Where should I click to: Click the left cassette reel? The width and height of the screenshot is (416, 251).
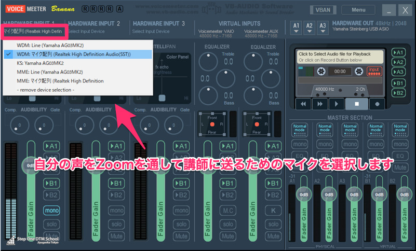(x=321, y=71)
